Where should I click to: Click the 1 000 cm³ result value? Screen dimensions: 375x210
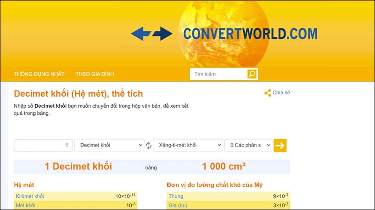[224, 167]
